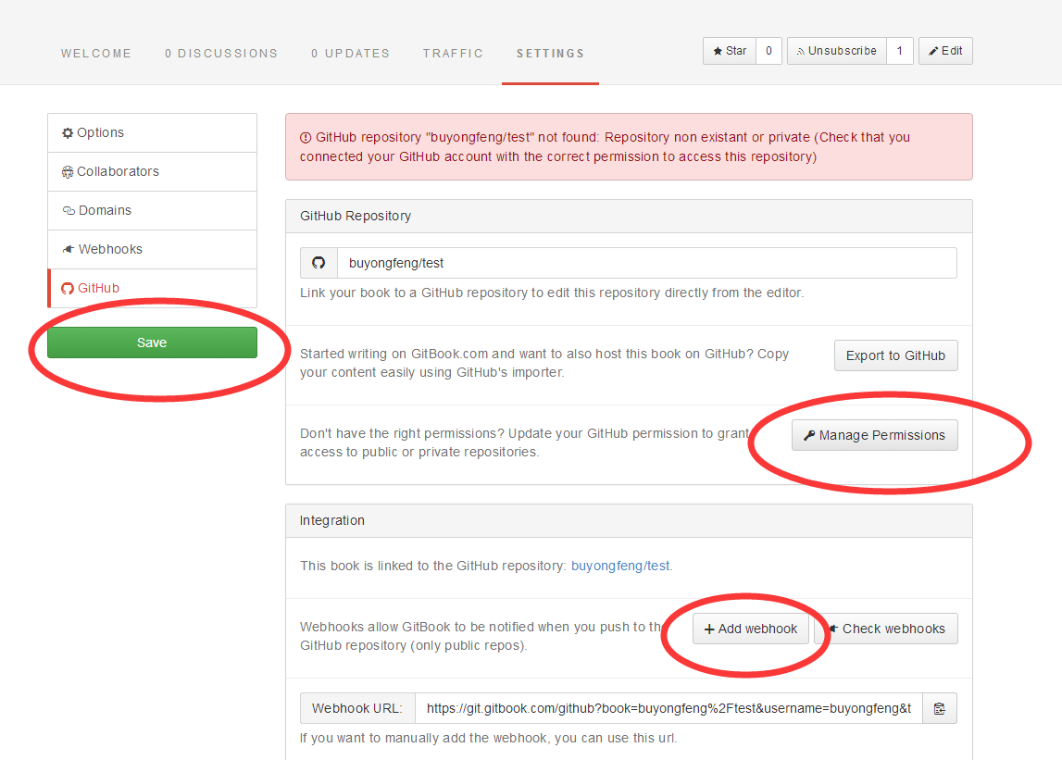Open the Domains settings section
The image size is (1062, 760).
point(152,211)
